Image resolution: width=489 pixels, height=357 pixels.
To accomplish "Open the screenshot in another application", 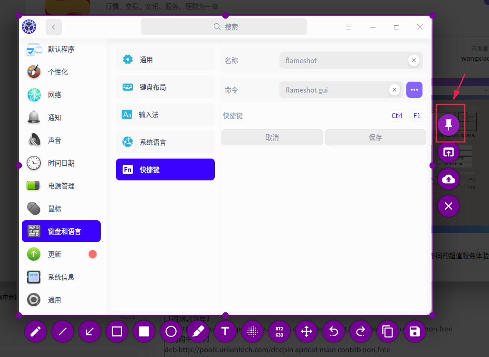I will point(449,152).
